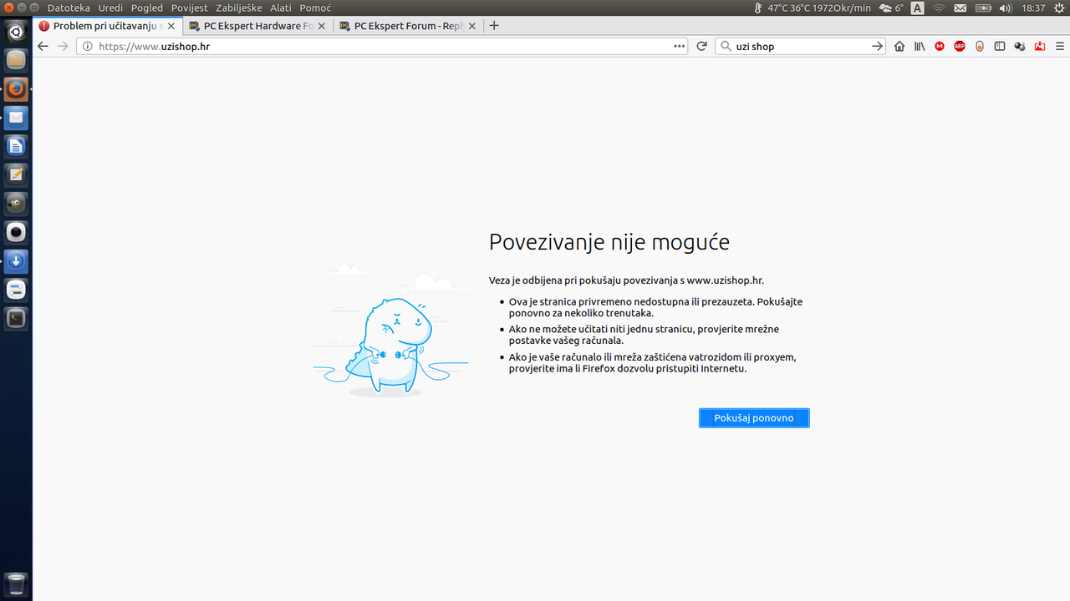This screenshot has width=1070, height=601.
Task: Toggle the sidebar view icon
Action: coord(1000,47)
